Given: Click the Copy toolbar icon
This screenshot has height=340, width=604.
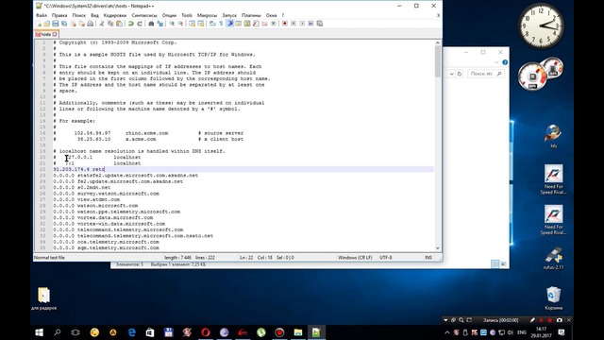Looking at the screenshot, I should tap(110, 24).
